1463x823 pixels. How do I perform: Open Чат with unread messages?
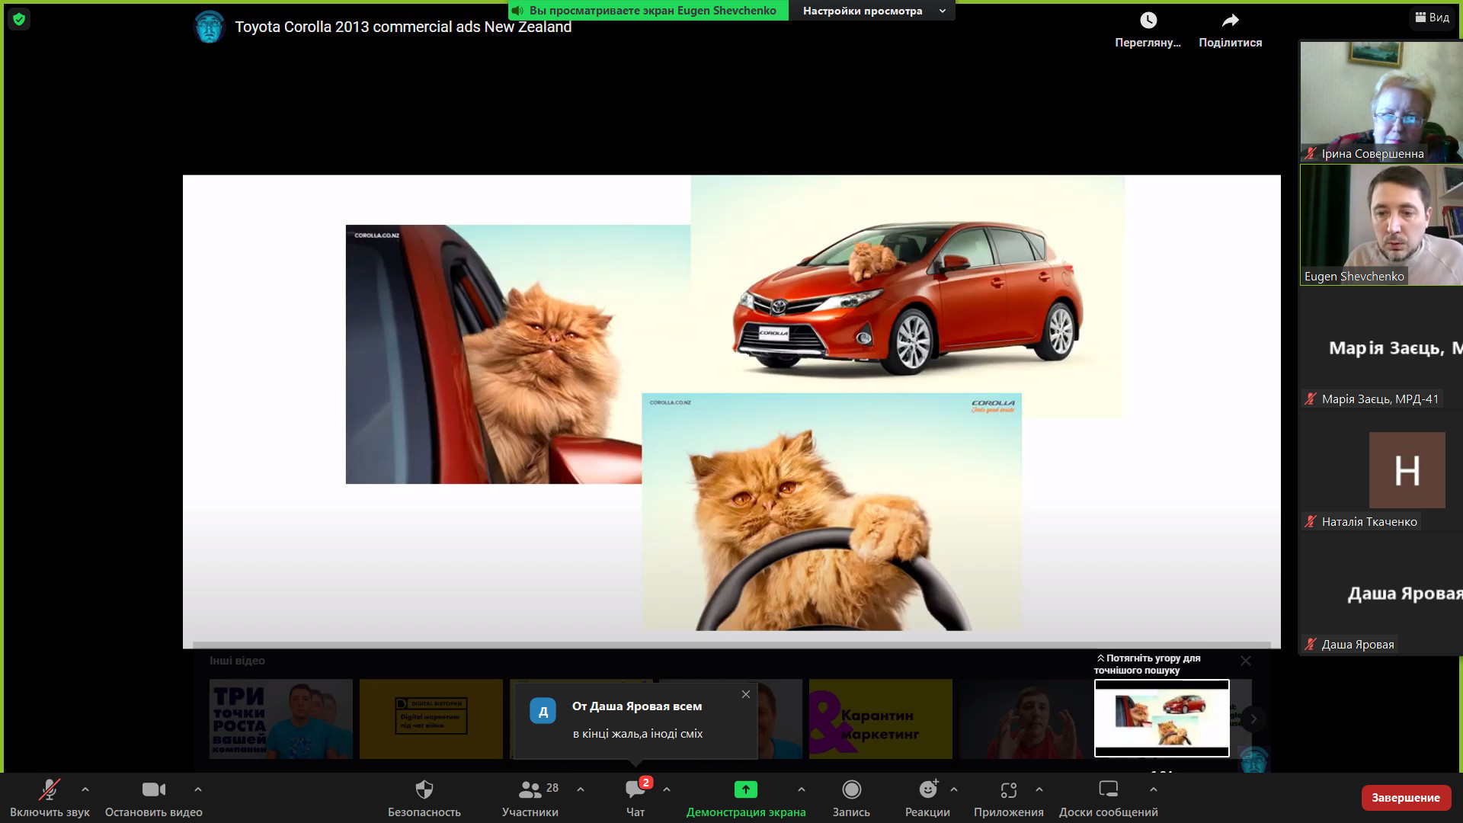[635, 798]
